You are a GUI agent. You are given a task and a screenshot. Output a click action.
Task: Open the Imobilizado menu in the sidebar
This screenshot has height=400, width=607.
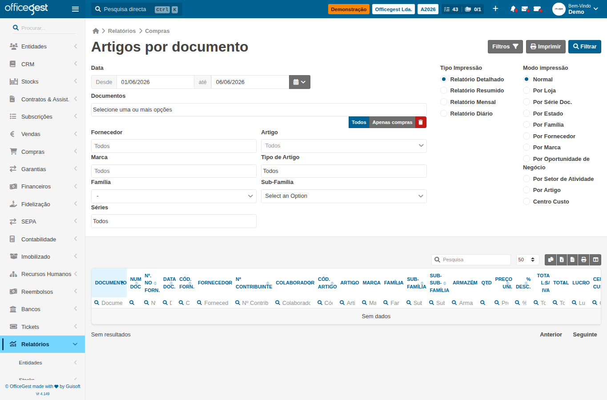(x=43, y=257)
